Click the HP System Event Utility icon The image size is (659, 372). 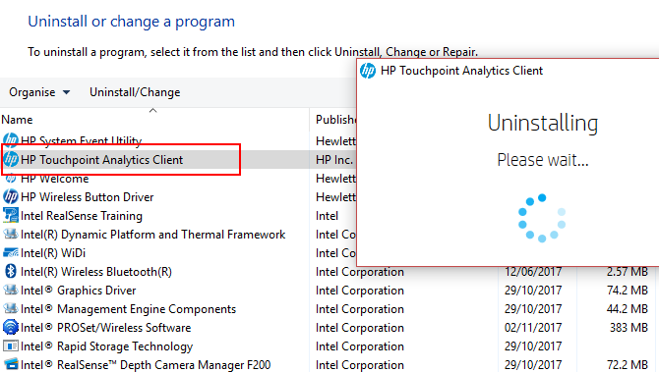click(11, 140)
